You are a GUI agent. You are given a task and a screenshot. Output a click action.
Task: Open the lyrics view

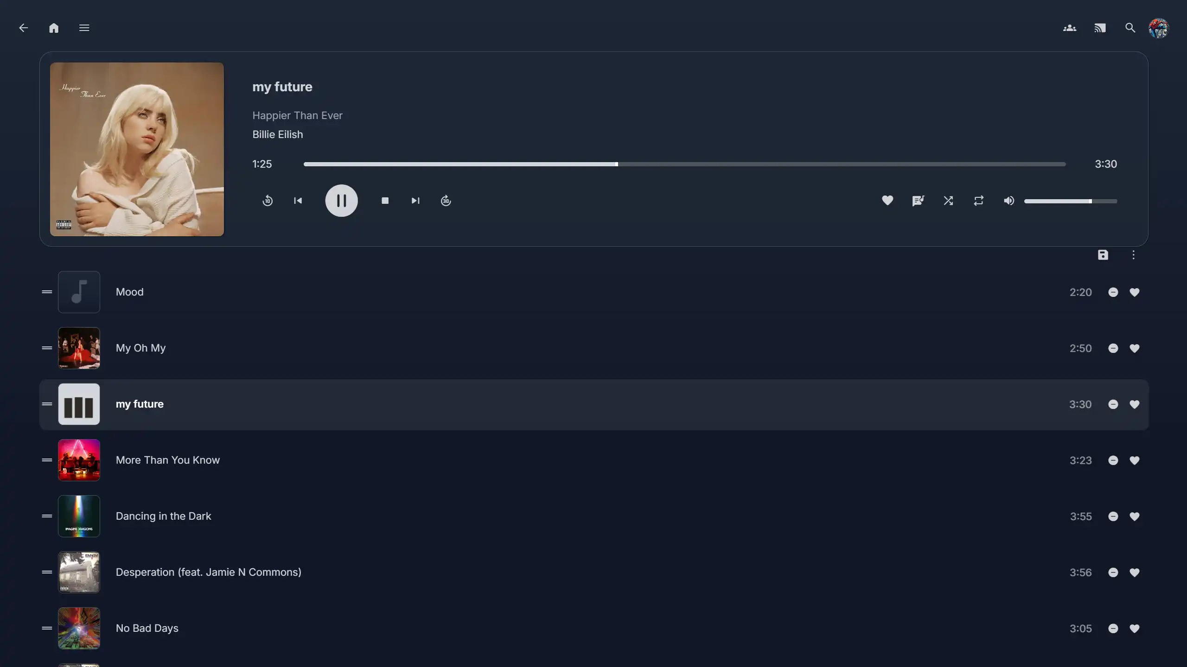click(918, 201)
